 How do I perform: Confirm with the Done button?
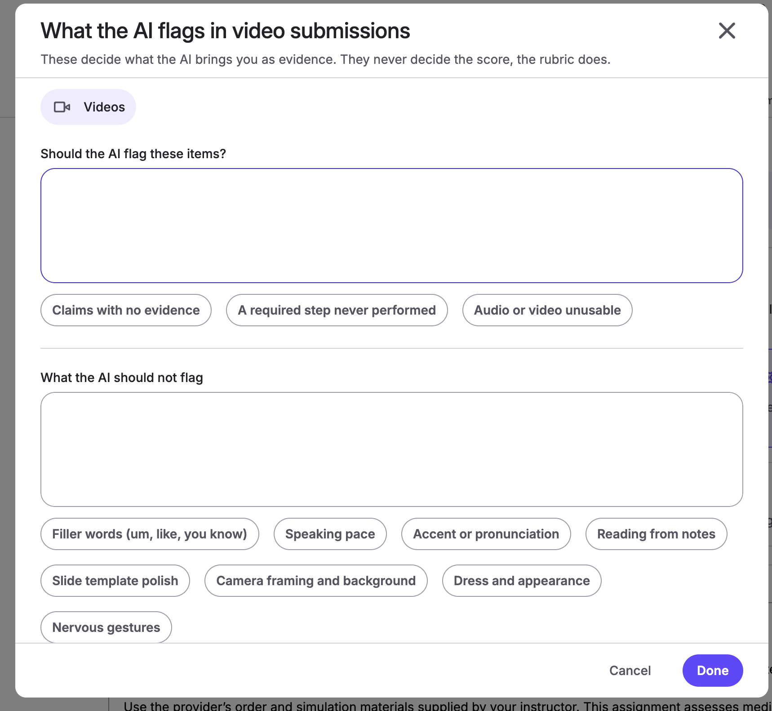click(x=713, y=671)
